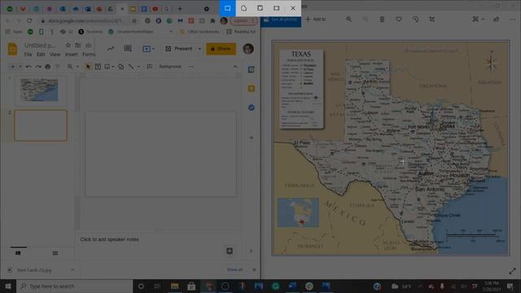Toggle the favorite heart in Photos app

[399, 20]
